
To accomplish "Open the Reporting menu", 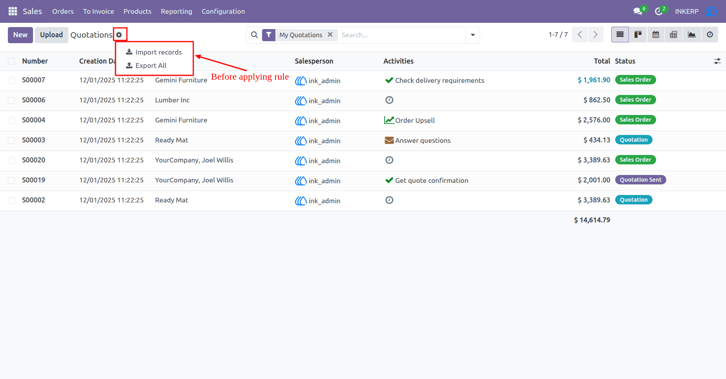I will tap(176, 11).
